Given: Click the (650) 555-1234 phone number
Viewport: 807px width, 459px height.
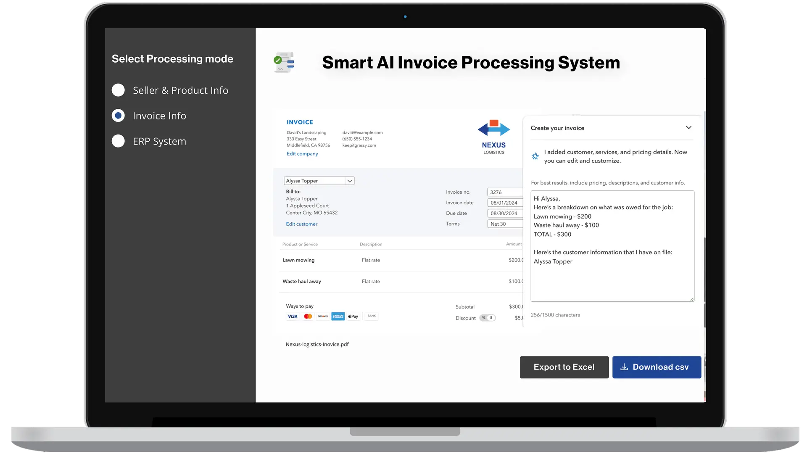Looking at the screenshot, I should (x=357, y=139).
